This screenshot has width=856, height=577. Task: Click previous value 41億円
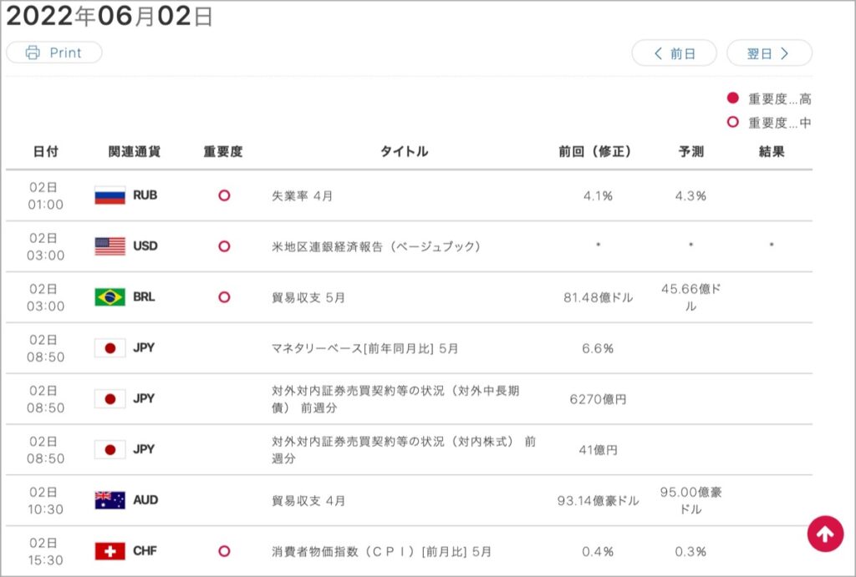click(598, 450)
